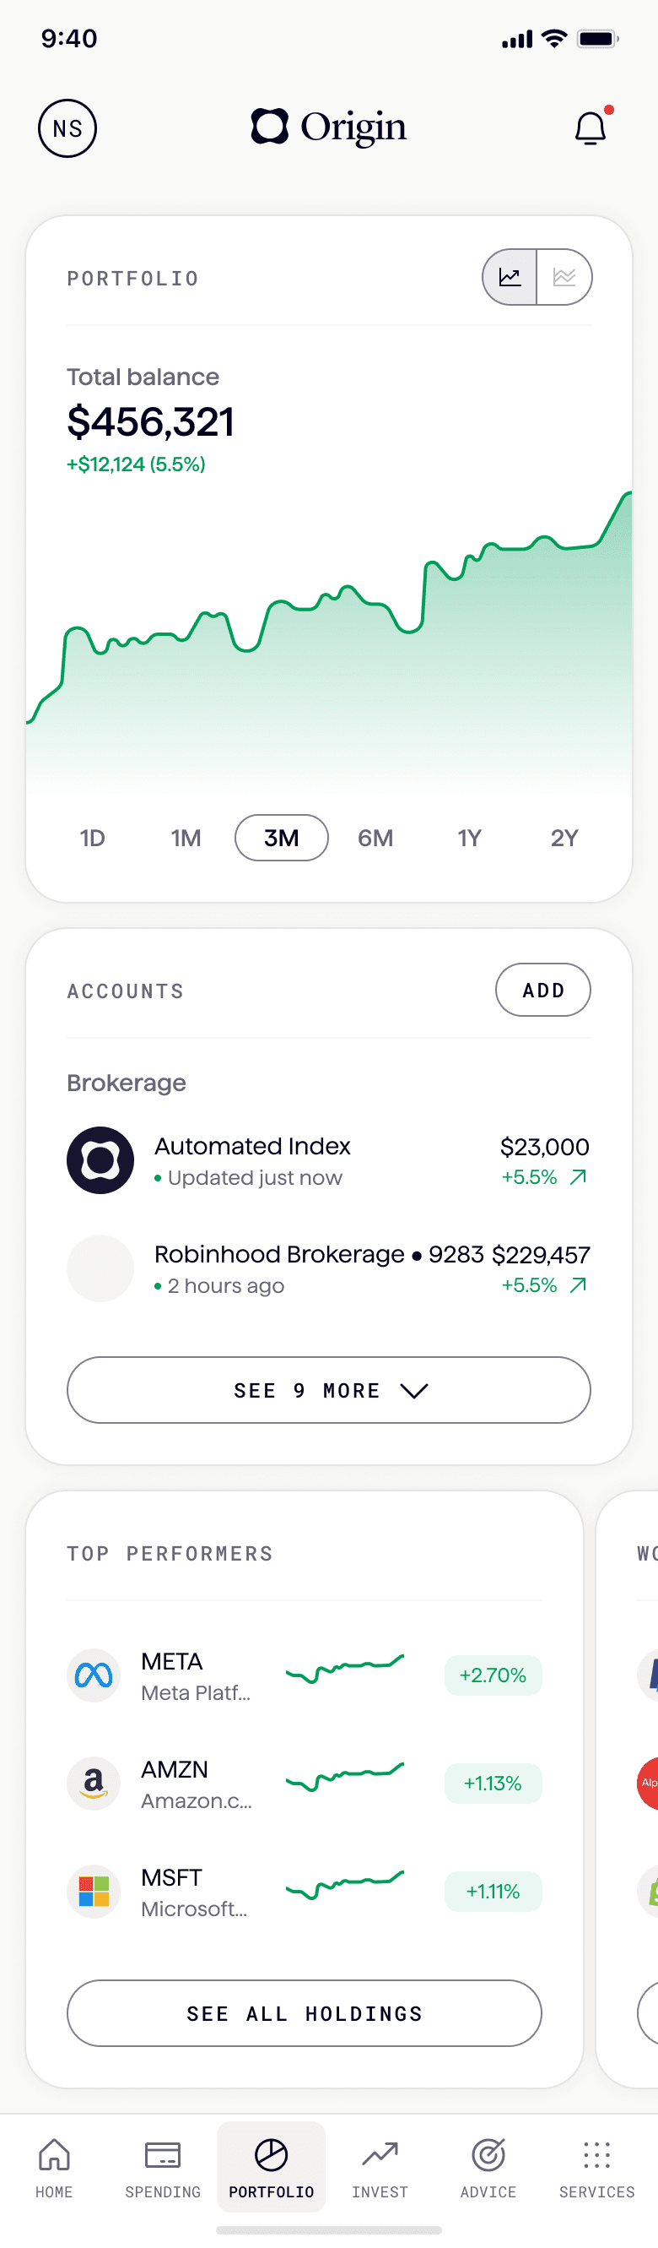Viewport: 658px width, 2248px height.
Task: Open the META holding
Action: click(x=305, y=1675)
